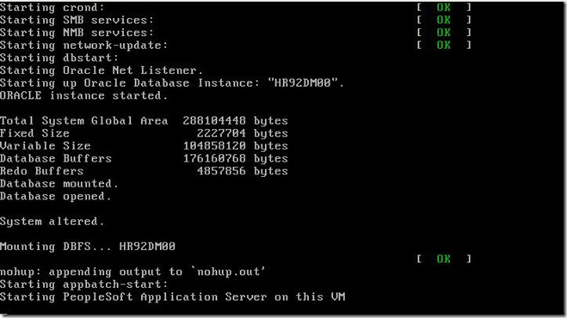Click the Variable Size value 104858120
Image resolution: width=567 pixels, height=318 pixels.
214,146
